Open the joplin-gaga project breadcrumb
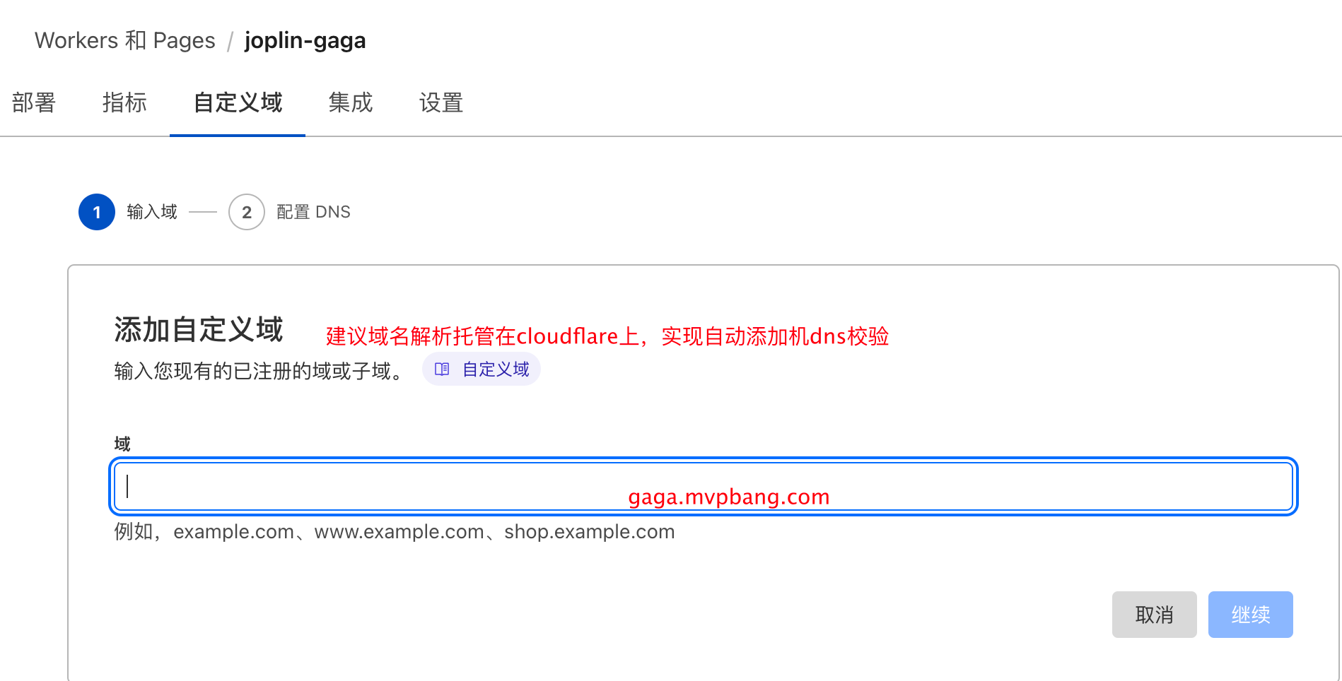The width and height of the screenshot is (1342, 681). [x=305, y=40]
